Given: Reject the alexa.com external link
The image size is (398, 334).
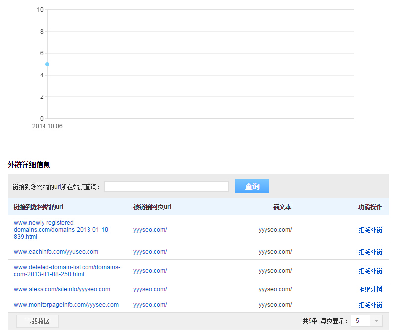Looking at the screenshot, I should click(370, 289).
